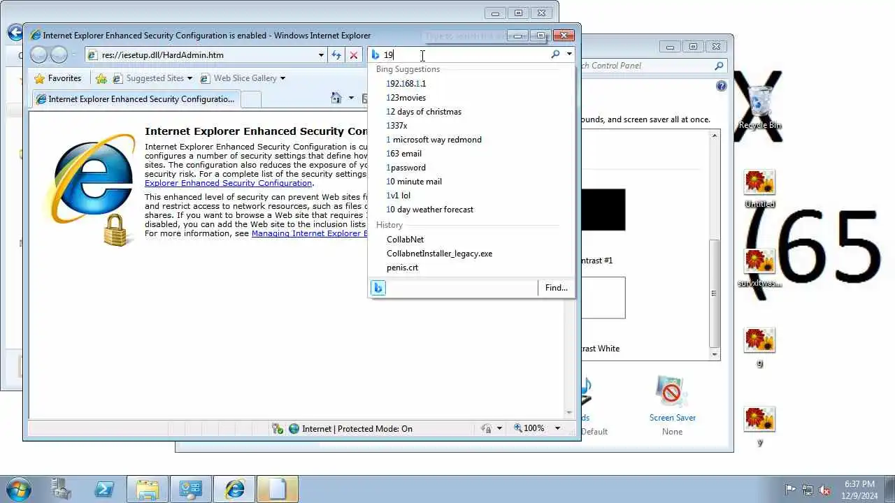Open search provider options dropdown arrow

coord(569,54)
